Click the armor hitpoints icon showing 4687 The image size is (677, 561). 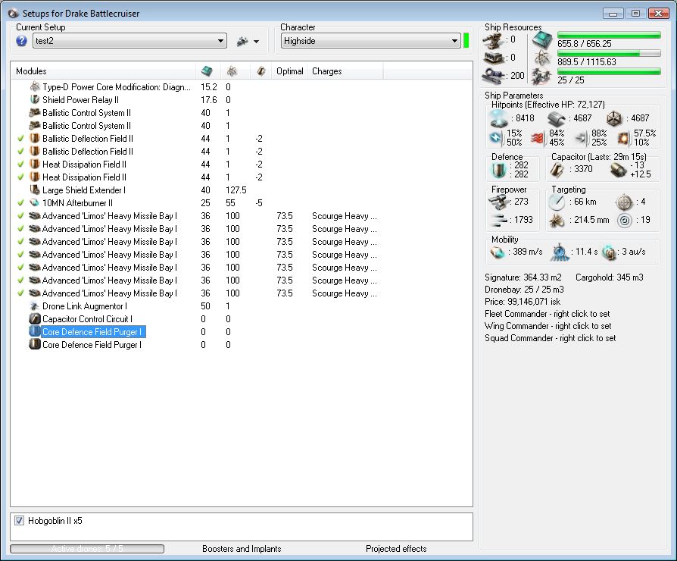point(556,118)
